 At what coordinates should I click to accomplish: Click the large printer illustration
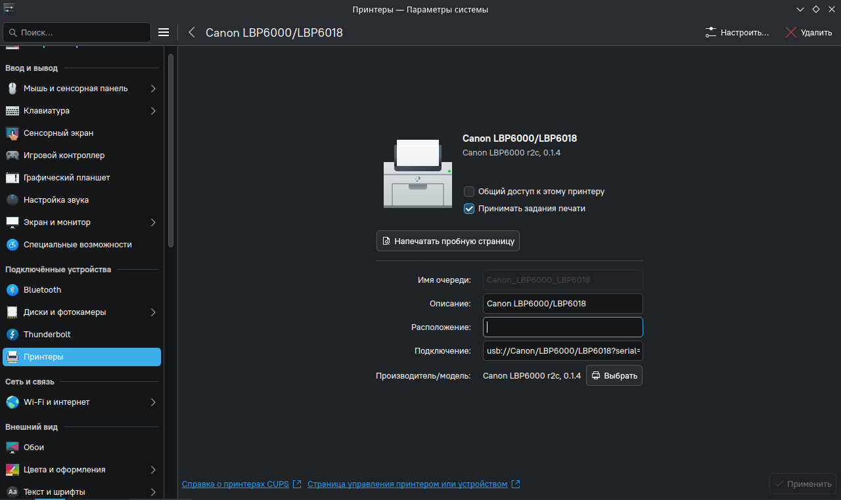(418, 173)
